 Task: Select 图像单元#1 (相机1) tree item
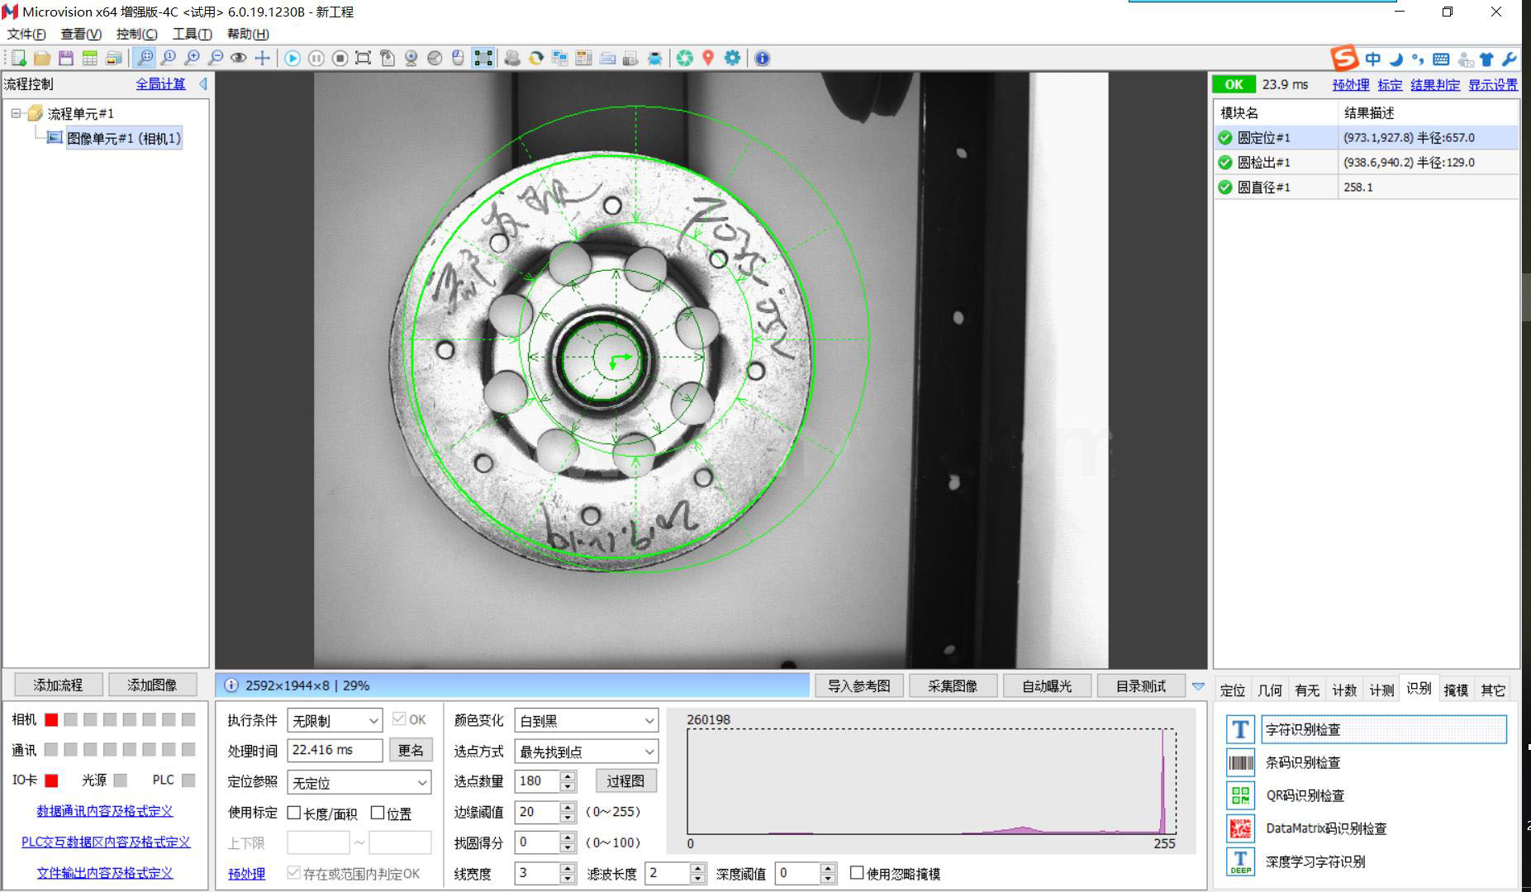click(x=124, y=138)
